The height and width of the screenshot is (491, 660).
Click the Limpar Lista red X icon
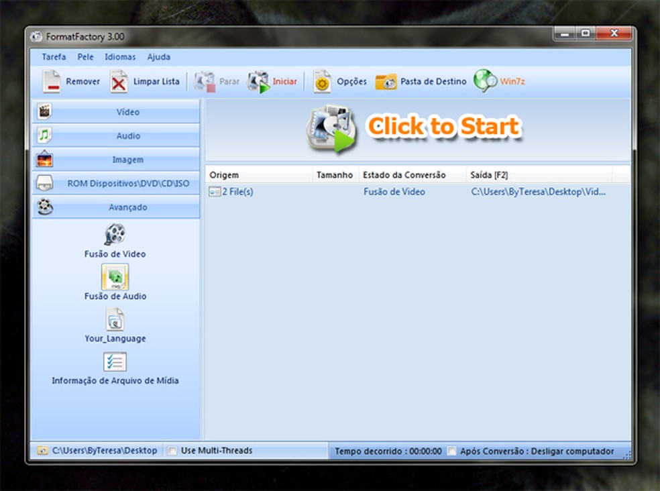click(119, 82)
